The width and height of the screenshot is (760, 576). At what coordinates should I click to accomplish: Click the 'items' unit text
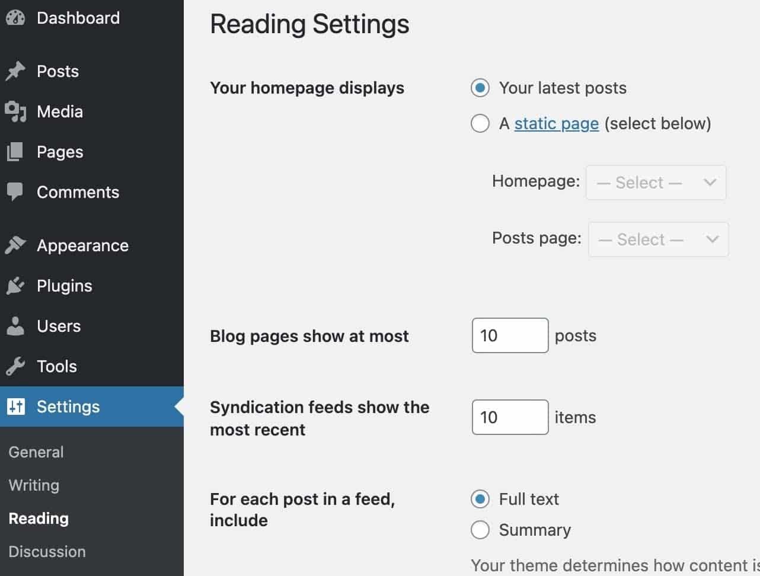(x=575, y=417)
